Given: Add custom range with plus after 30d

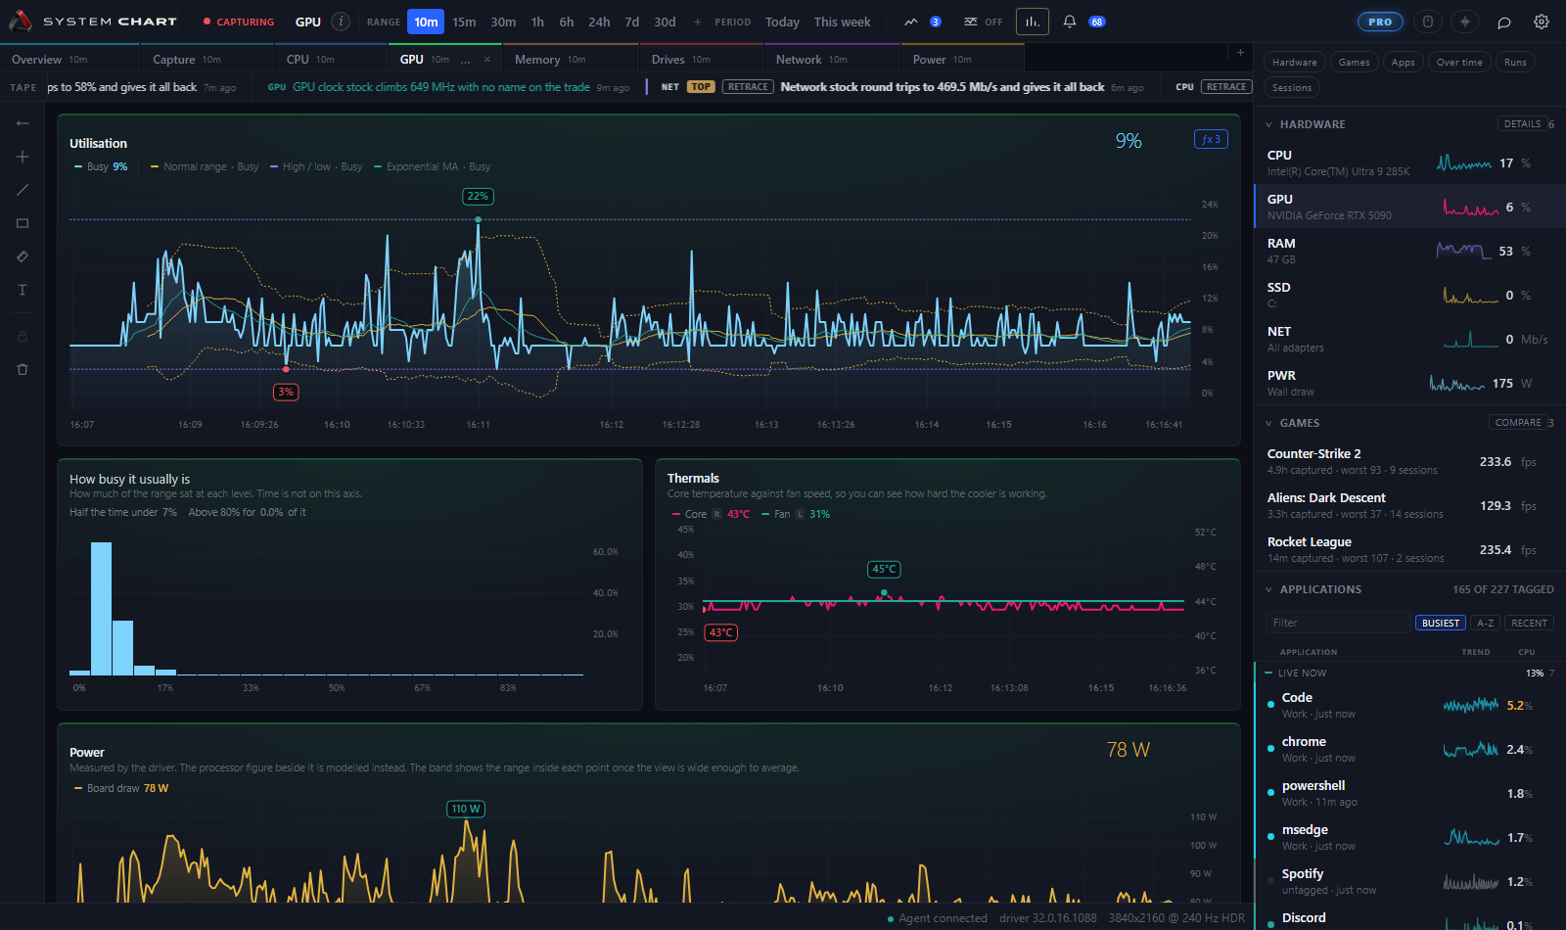Looking at the screenshot, I should [x=698, y=22].
